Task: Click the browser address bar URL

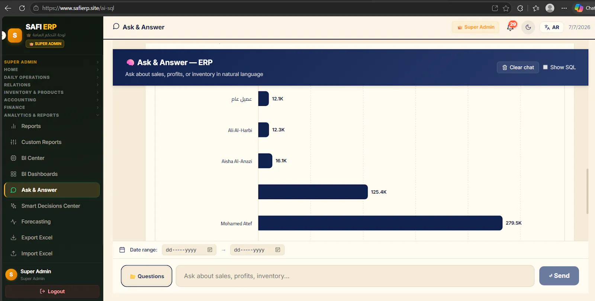Action: coord(78,8)
